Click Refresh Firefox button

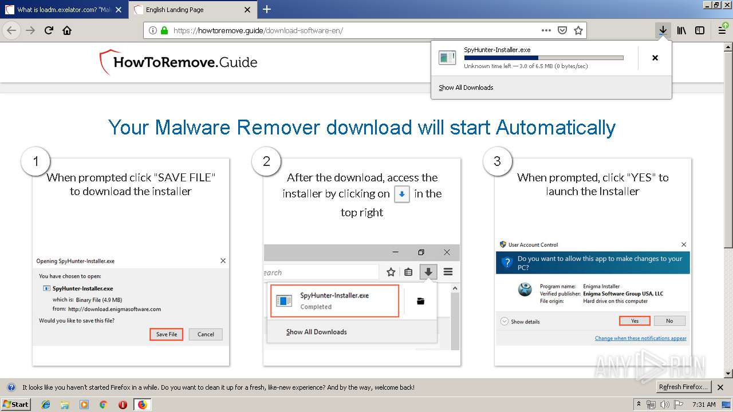683,387
